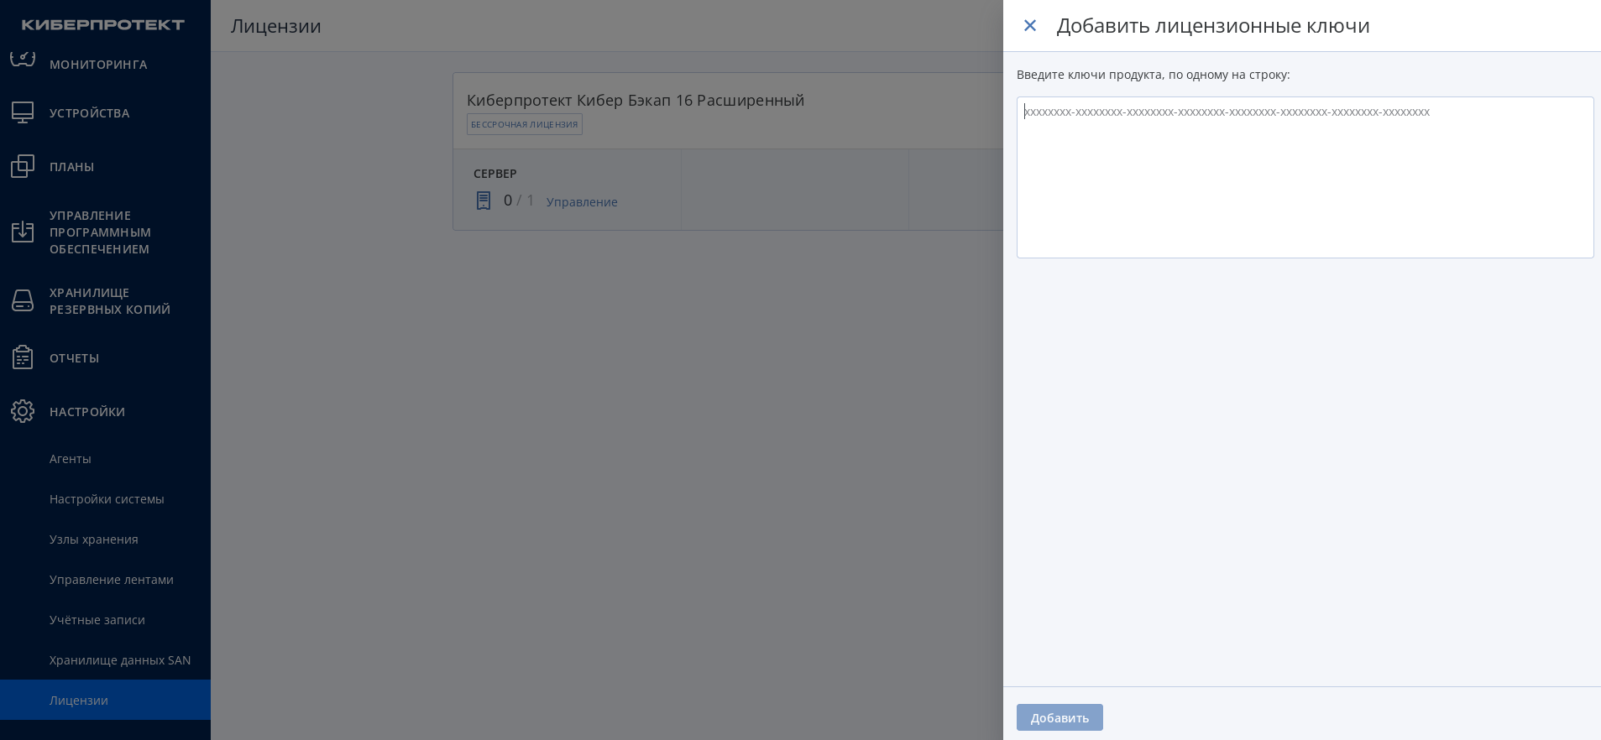Close the add license keys panel
The width and height of the screenshot is (1601, 740).
point(1030,26)
